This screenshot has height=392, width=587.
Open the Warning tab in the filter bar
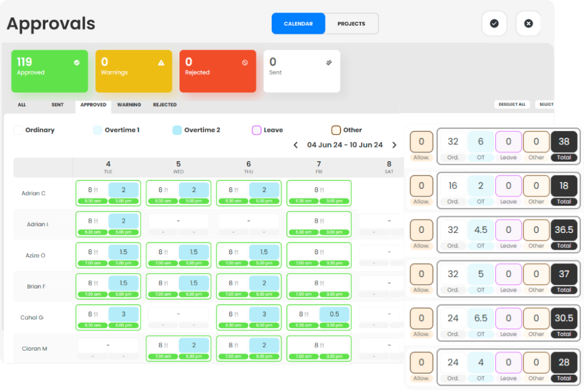click(x=129, y=105)
